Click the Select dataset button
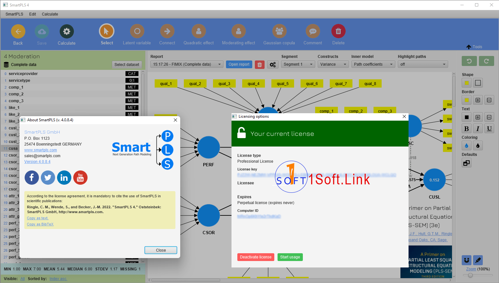This screenshot has width=499, height=283. pos(127,65)
